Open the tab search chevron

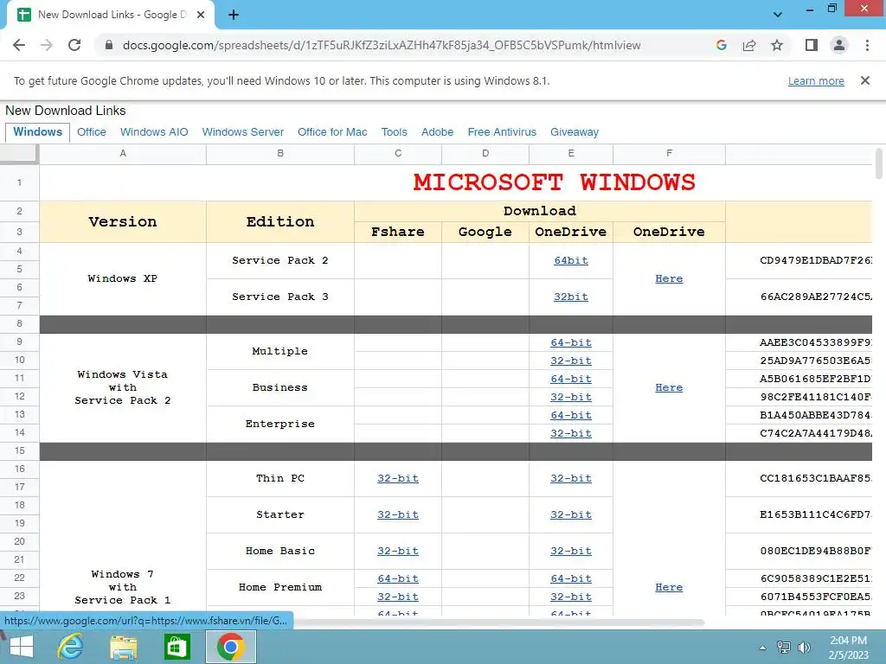pos(778,15)
